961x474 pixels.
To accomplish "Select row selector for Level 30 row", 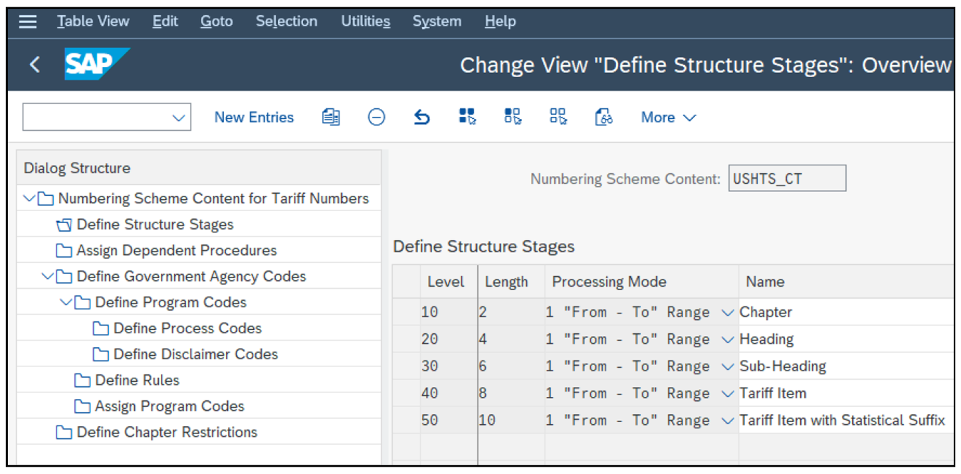I will pyautogui.click(x=406, y=367).
